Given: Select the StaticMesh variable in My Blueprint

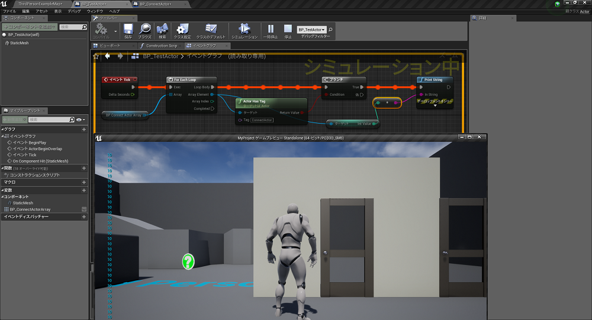Looking at the screenshot, I should (x=20, y=203).
